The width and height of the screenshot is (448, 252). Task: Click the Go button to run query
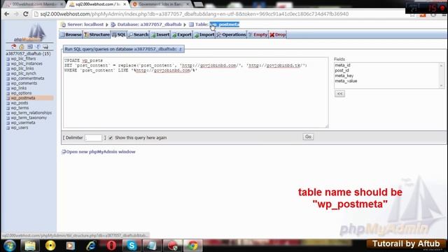click(x=308, y=137)
